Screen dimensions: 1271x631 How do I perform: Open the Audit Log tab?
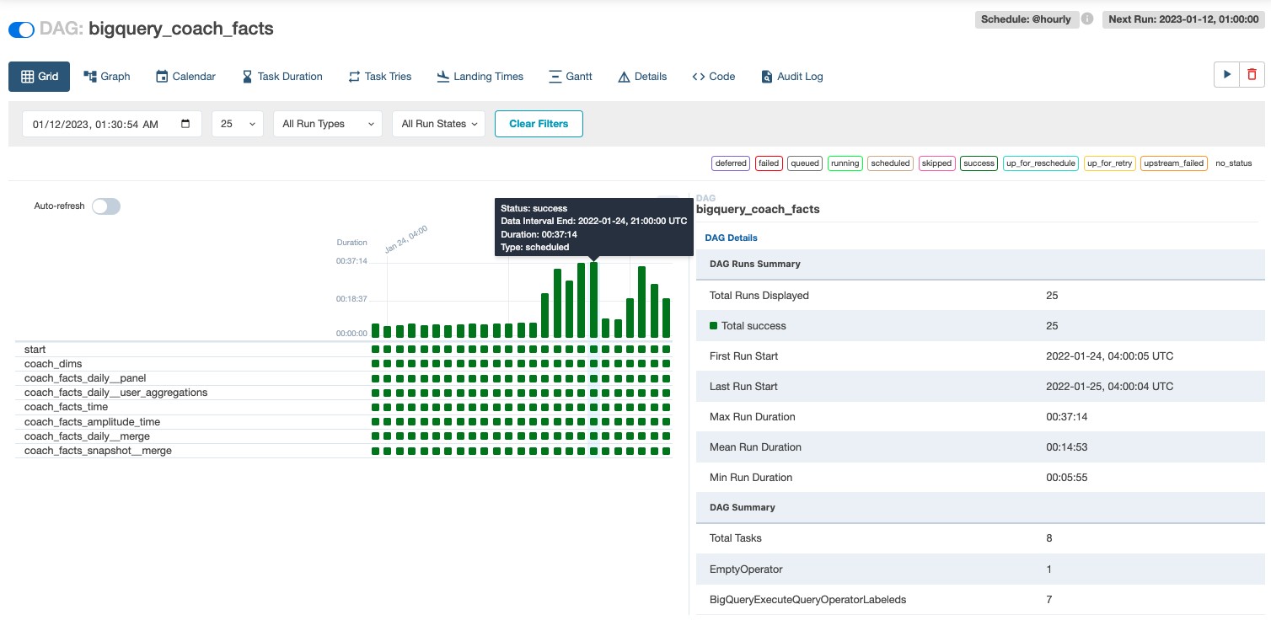tap(792, 77)
